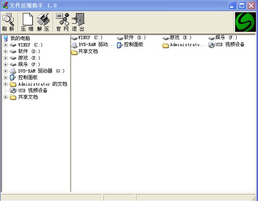Select 共享文档 folder icon in right pane
The height and width of the screenshot is (201, 258).
(74, 52)
